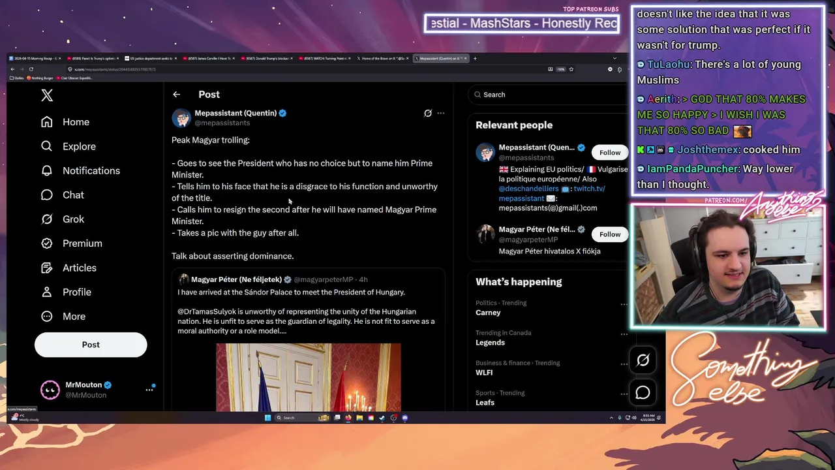This screenshot has height=470, width=835.
Task: Open Notifications in the left sidebar
Action: click(80, 170)
